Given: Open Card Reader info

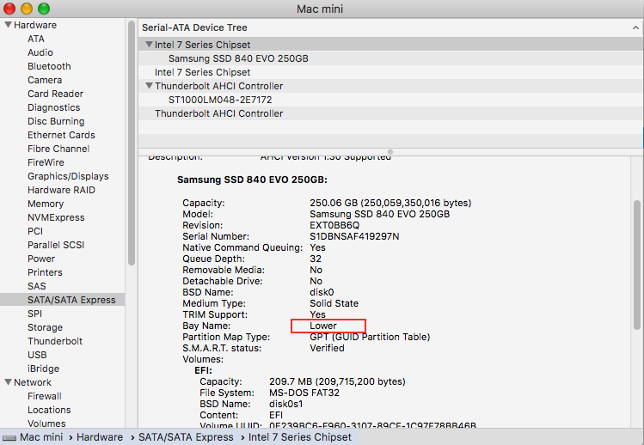Looking at the screenshot, I should (55, 94).
